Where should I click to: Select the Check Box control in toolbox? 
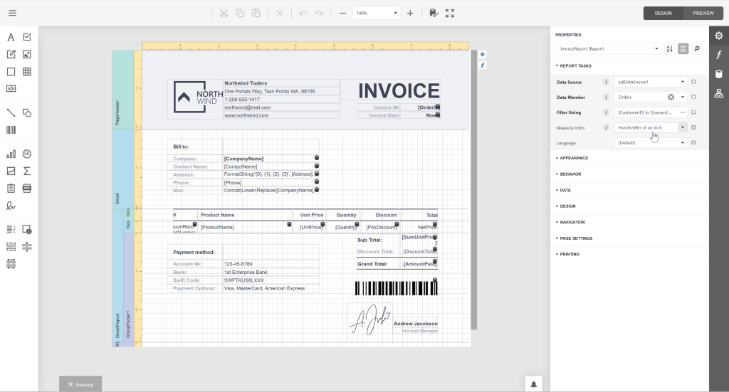click(27, 37)
